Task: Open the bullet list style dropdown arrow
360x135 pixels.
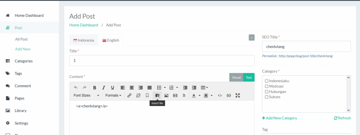Action: pos(165,88)
